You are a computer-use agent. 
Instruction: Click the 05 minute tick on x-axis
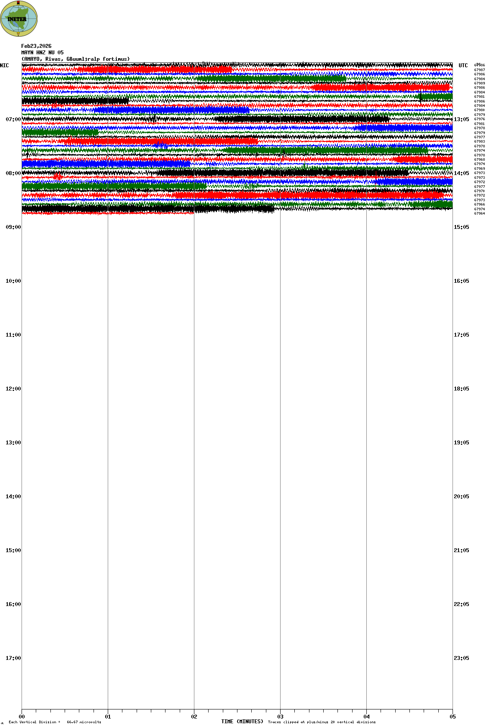pyautogui.click(x=453, y=717)
